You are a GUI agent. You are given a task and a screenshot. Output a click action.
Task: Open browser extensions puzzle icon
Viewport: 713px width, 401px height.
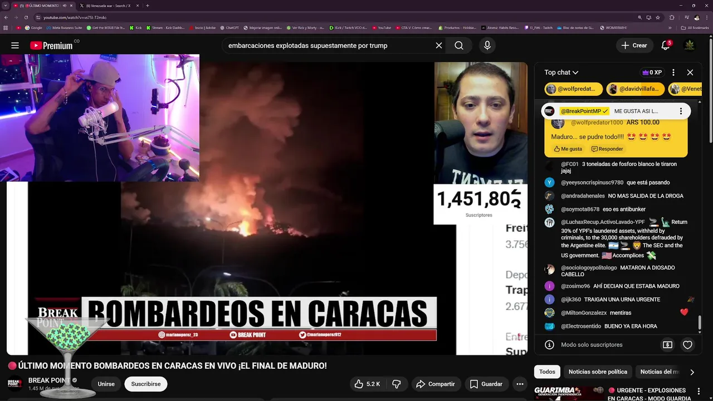[x=672, y=17]
